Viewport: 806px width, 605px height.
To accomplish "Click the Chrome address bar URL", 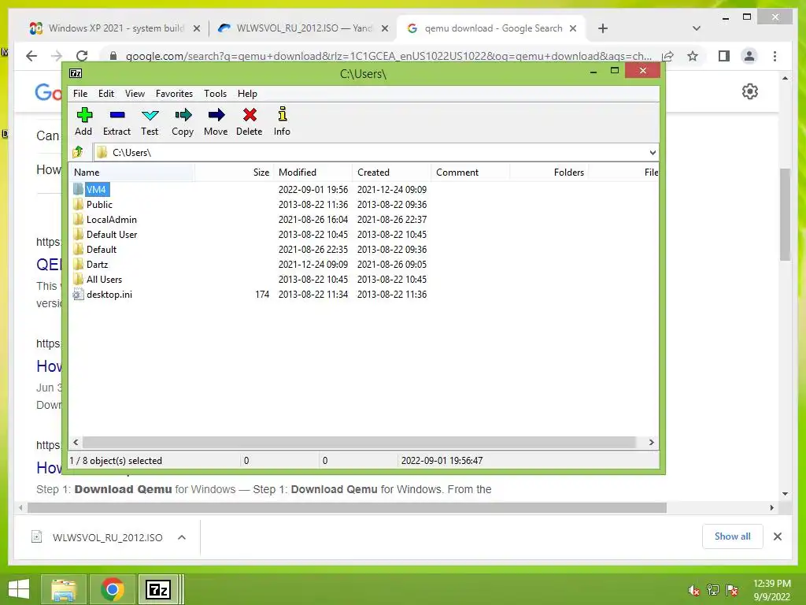I will 389,56.
